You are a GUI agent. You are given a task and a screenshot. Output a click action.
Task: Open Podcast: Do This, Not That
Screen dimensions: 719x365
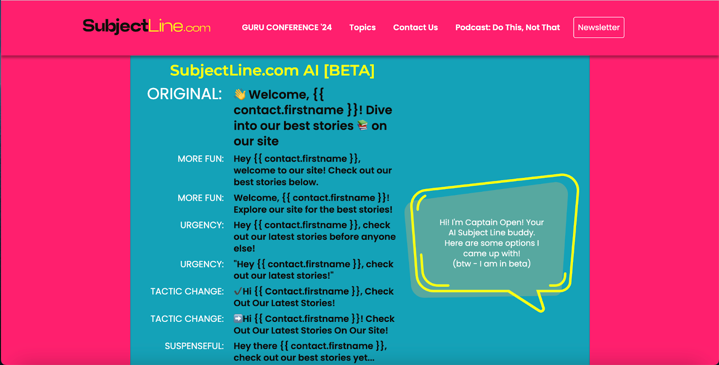click(507, 27)
